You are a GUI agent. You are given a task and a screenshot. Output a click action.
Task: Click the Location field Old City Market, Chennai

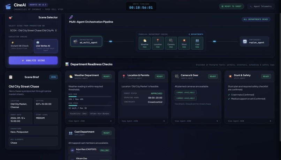click(21, 104)
